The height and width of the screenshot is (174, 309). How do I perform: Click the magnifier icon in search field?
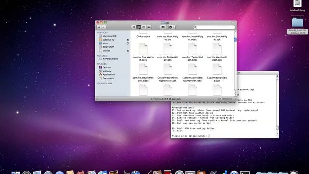pos(195,27)
